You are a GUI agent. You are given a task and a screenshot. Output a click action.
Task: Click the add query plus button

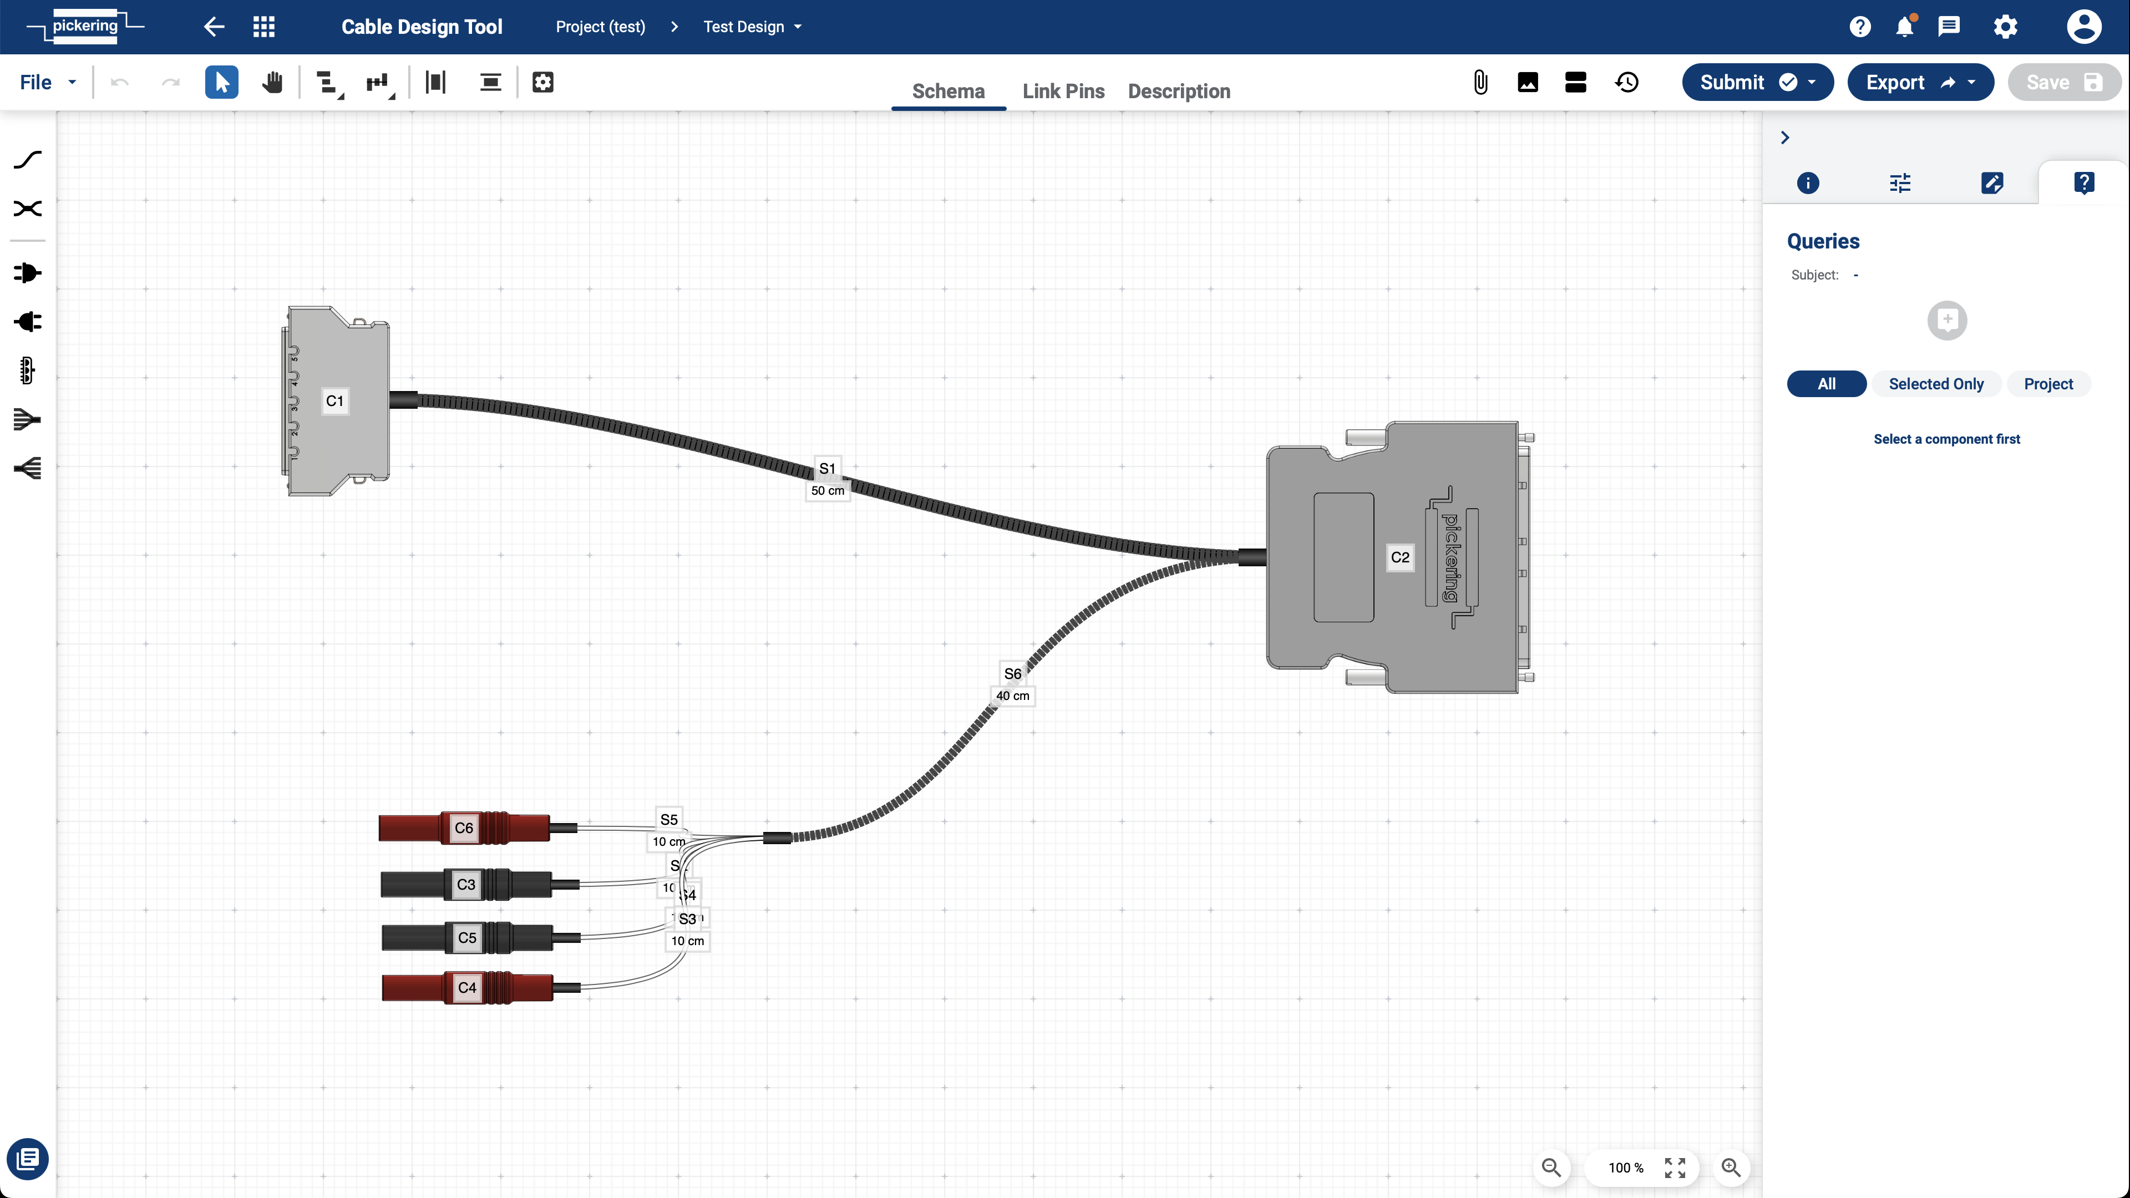pyautogui.click(x=1947, y=319)
